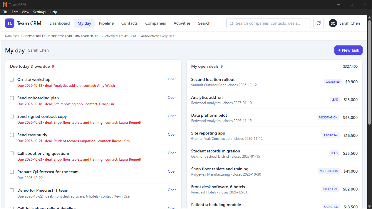Image resolution: width=372 pixels, height=209 pixels.
Task: Tick Demo for Pinecrest IT team checkbox
Action: click(x=12, y=190)
